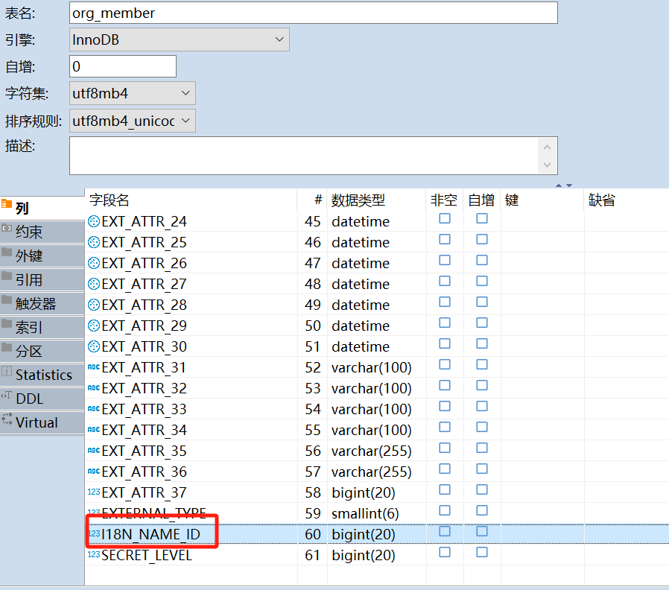Click the 缺省 column header
The height and width of the screenshot is (590, 669).
tap(626, 200)
